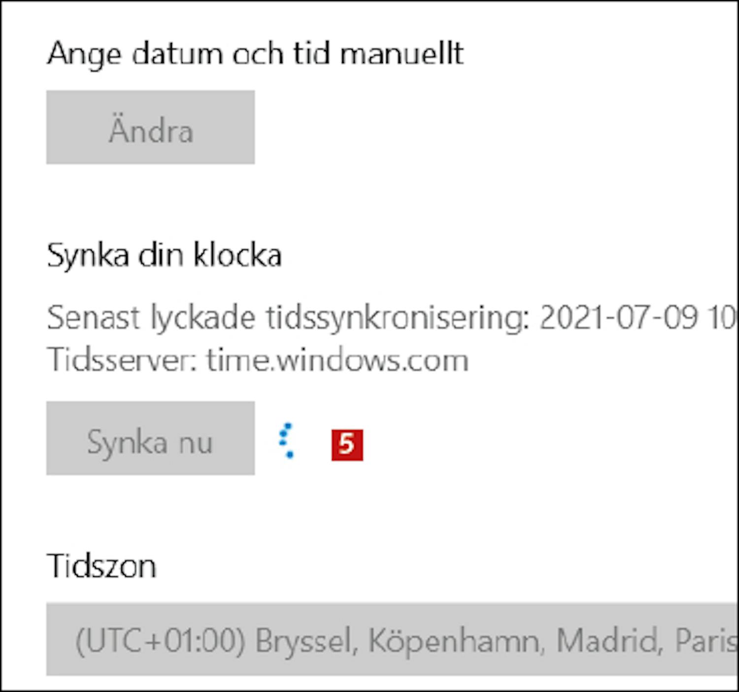Image resolution: width=739 pixels, height=692 pixels.
Task: Click the 'Synka din klocka' heading
Action: pyautogui.click(x=164, y=255)
